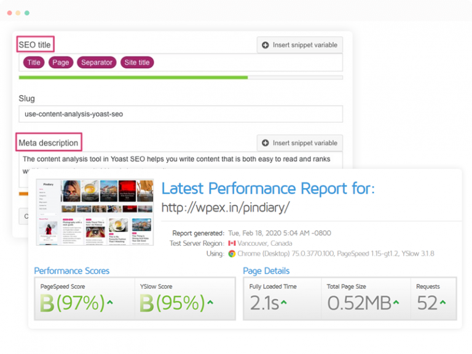
Task: Click the SEO title variables input box
Action: (181, 63)
